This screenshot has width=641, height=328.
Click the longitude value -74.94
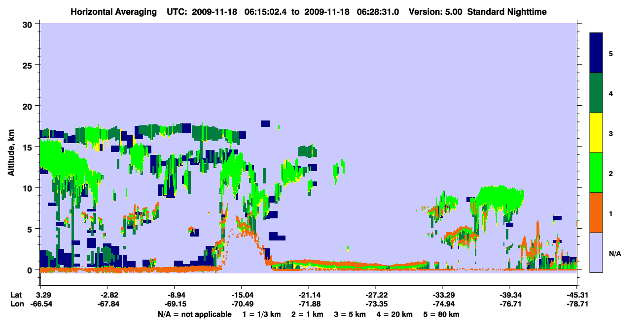(x=442, y=304)
